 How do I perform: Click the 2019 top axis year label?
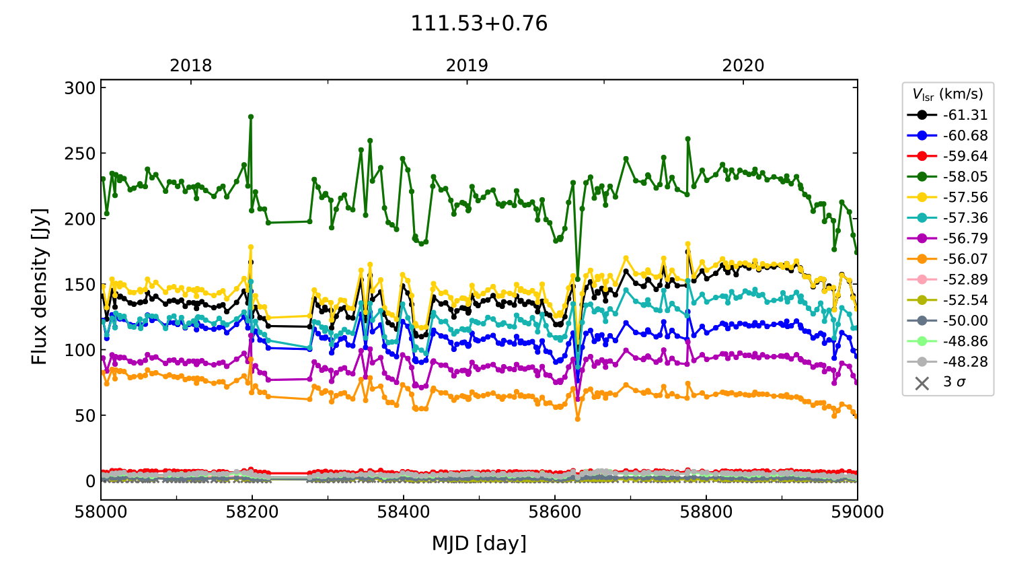pos(467,66)
